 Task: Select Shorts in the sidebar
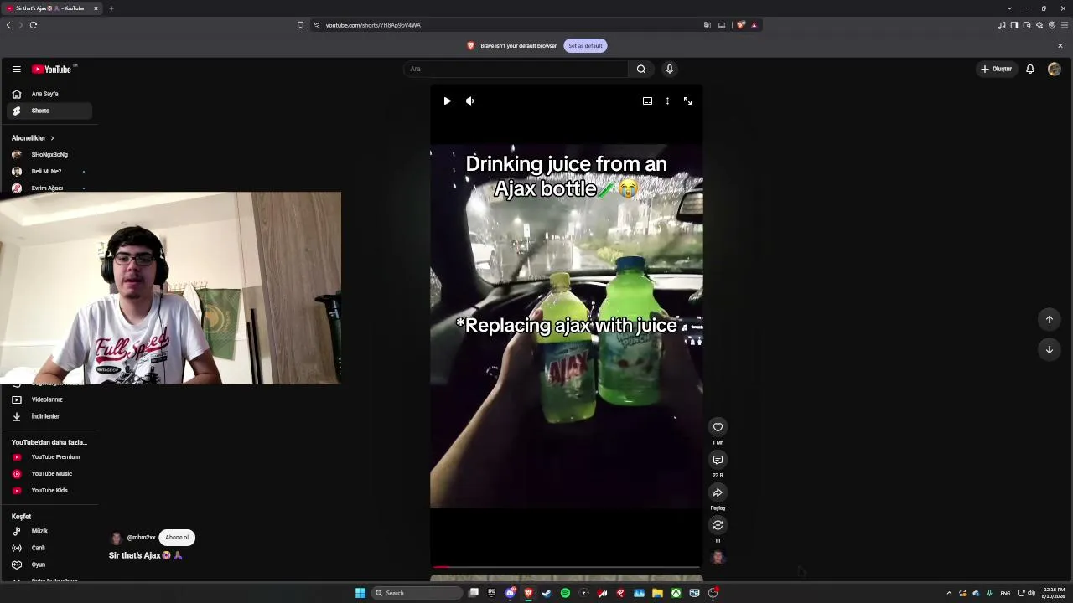49,111
